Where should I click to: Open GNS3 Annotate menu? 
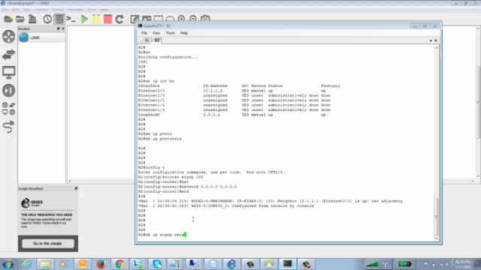75,10
